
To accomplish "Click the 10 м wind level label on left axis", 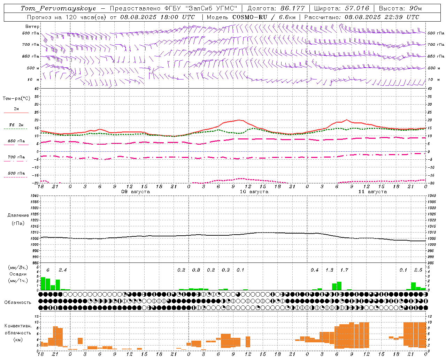I will click(34, 79).
